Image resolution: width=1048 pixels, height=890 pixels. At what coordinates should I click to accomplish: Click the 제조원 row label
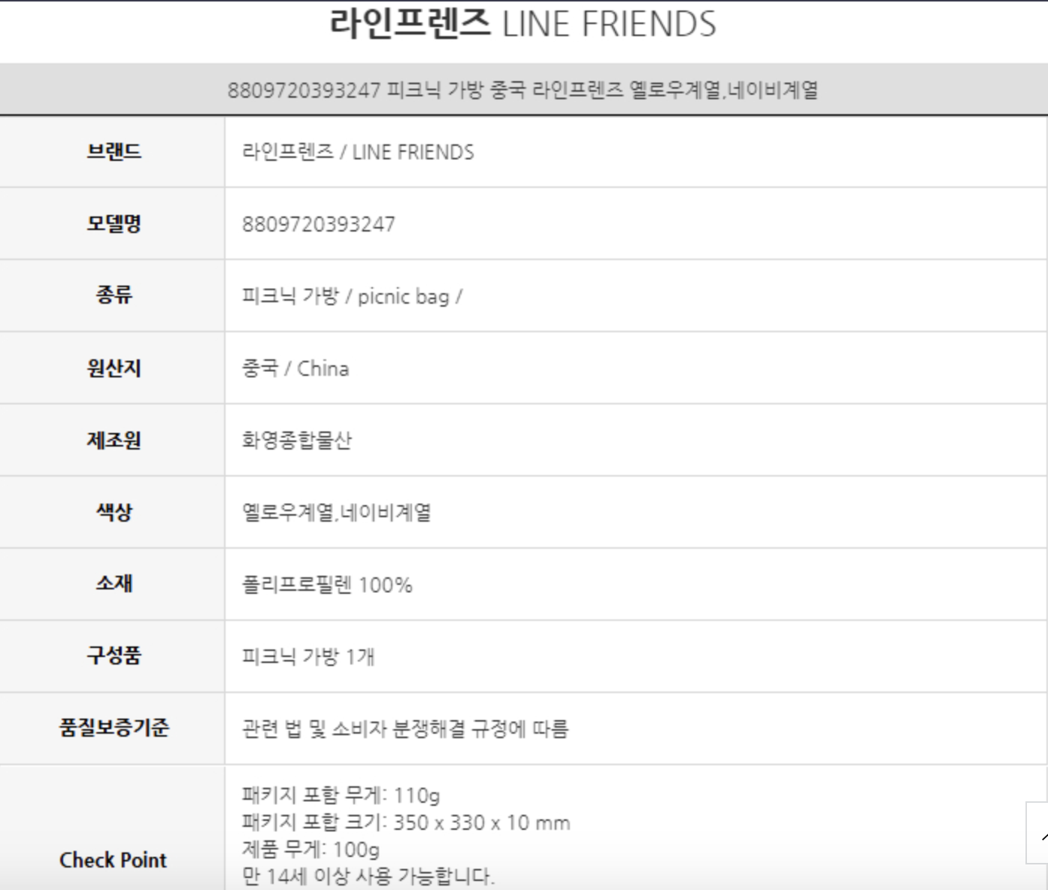click(x=114, y=440)
